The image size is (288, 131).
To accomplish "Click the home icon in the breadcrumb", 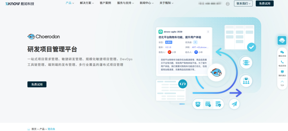I will pos(29,129).
